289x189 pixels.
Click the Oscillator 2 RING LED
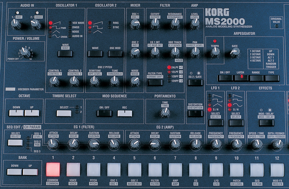click(110, 23)
